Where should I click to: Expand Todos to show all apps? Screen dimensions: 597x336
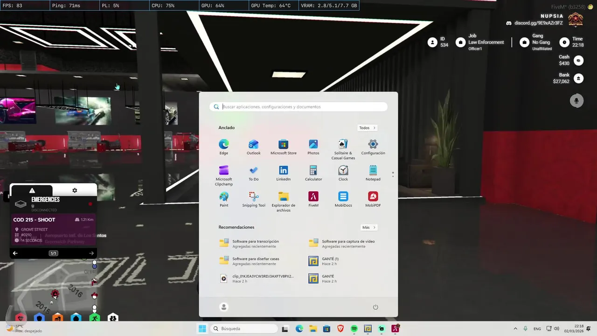point(368,128)
